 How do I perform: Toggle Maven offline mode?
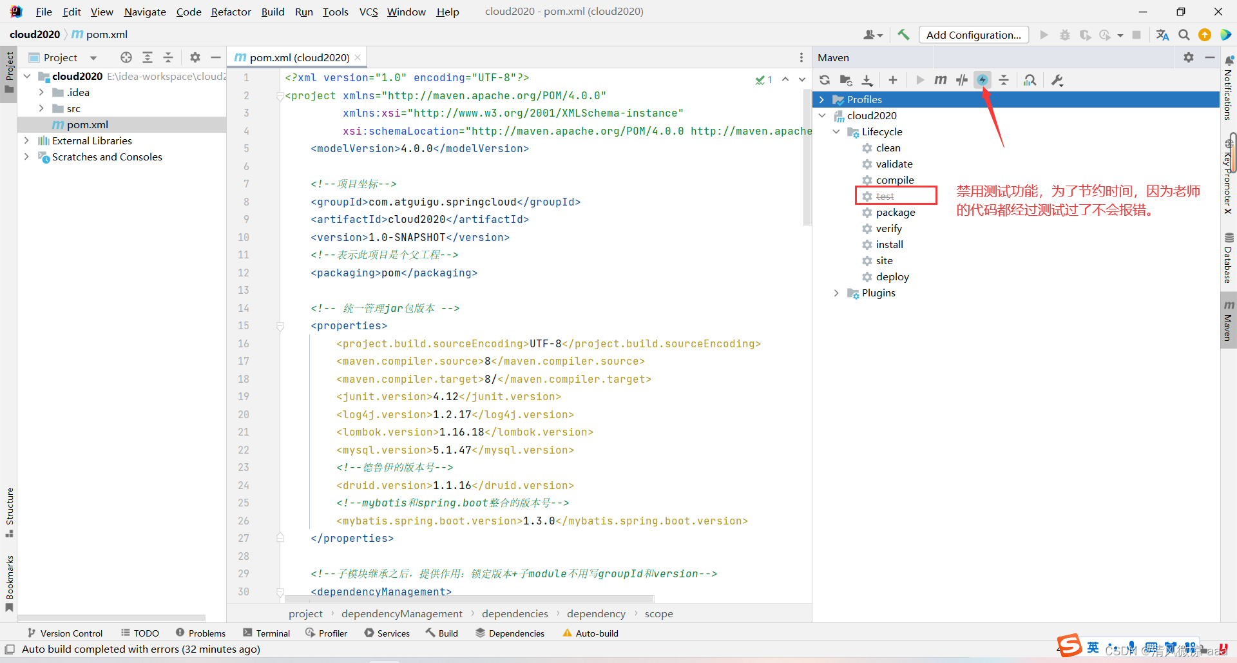(962, 80)
